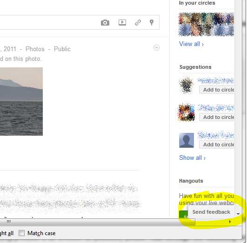Click the vertical scrollbar down arrow
247x243 pixels.
(x=238, y=214)
